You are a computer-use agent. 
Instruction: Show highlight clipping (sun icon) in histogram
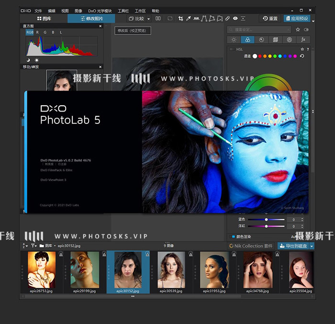(x=37, y=60)
